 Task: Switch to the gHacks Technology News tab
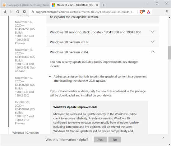coord(26,5)
